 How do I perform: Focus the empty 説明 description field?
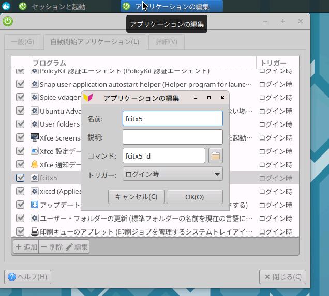(173, 137)
